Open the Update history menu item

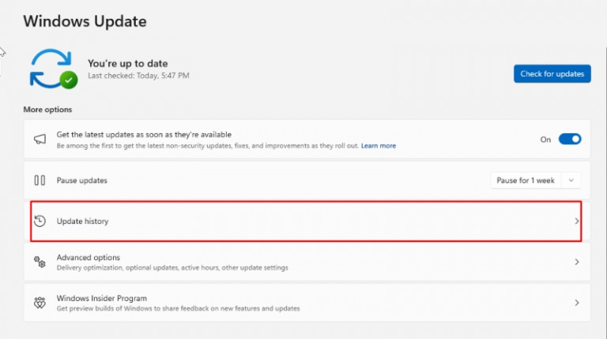pyautogui.click(x=83, y=222)
